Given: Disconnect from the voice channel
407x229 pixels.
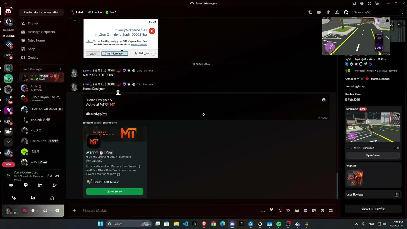Looking at the screenshot, I should click(57, 176).
